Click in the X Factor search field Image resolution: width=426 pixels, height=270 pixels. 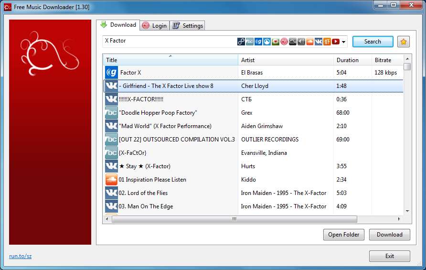pyautogui.click(x=167, y=41)
